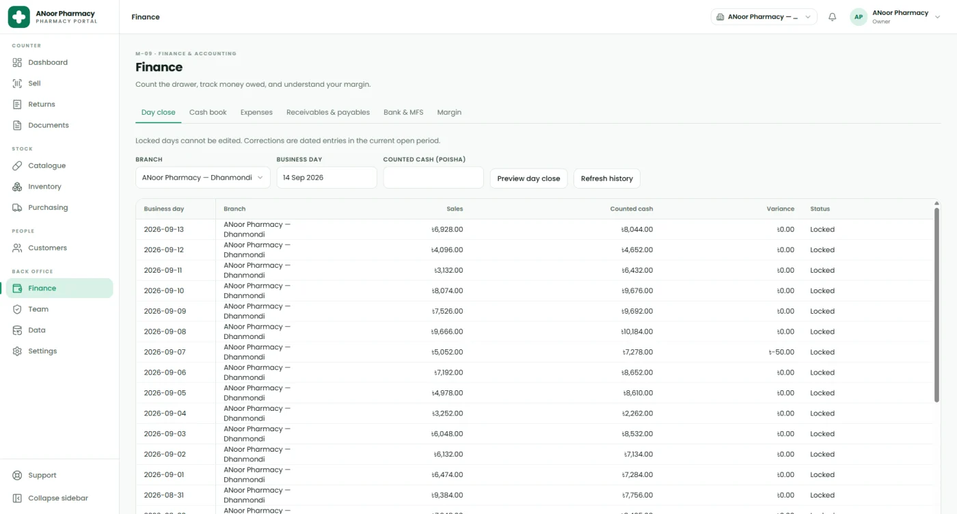Click the Dashboard sidebar icon
The height and width of the screenshot is (514, 957).
17,62
